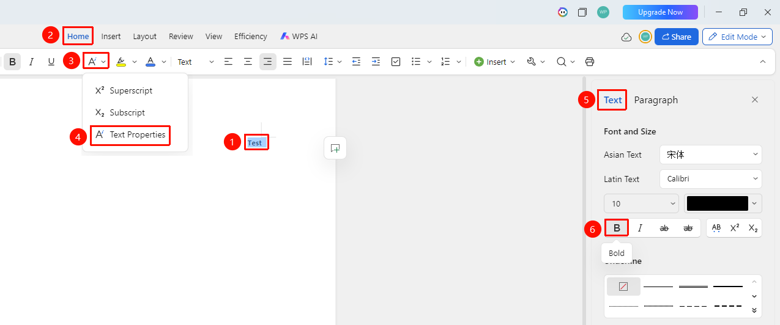The image size is (780, 325).
Task: Click the Upgrade Now button
Action: pos(660,12)
